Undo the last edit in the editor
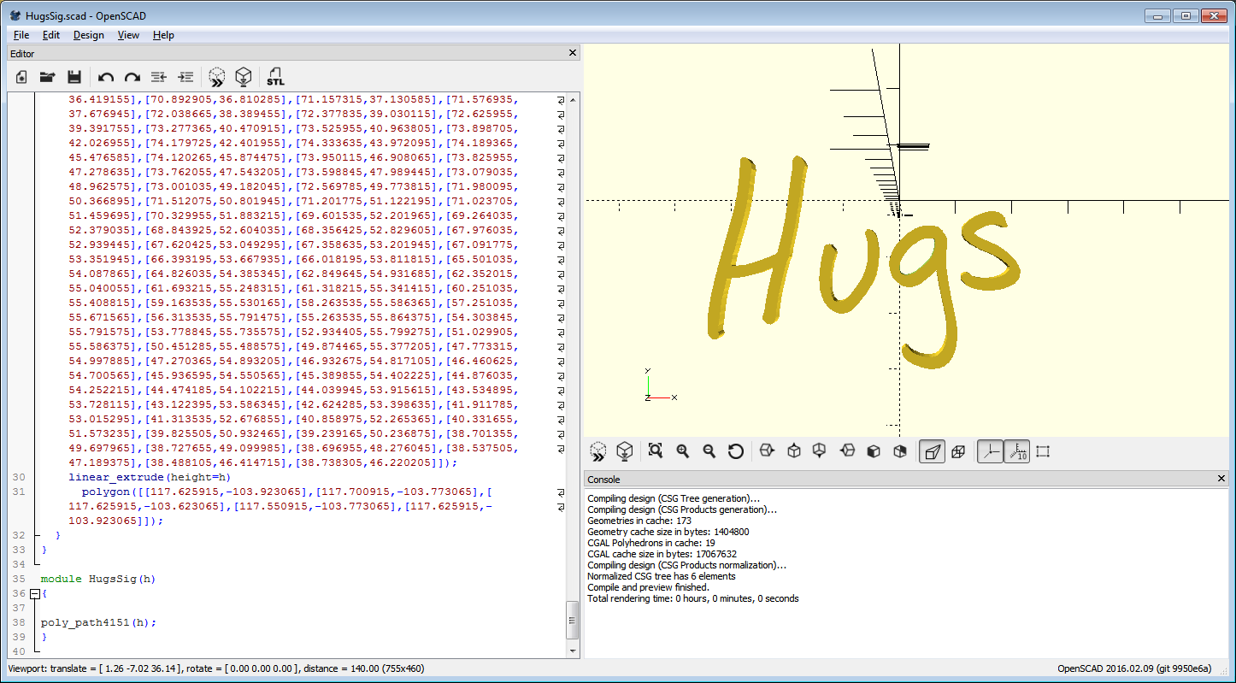Screen dimensions: 1236x683 (x=106, y=77)
